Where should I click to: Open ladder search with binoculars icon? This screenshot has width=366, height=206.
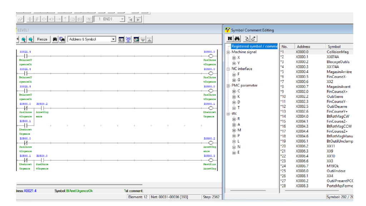[x=55, y=39]
